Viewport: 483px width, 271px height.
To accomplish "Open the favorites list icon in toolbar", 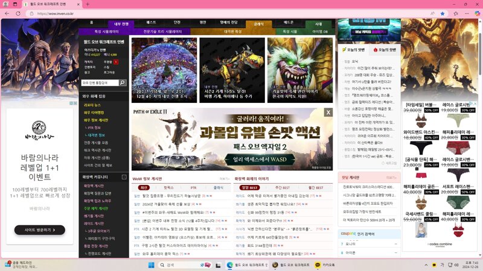I will coord(456,13).
